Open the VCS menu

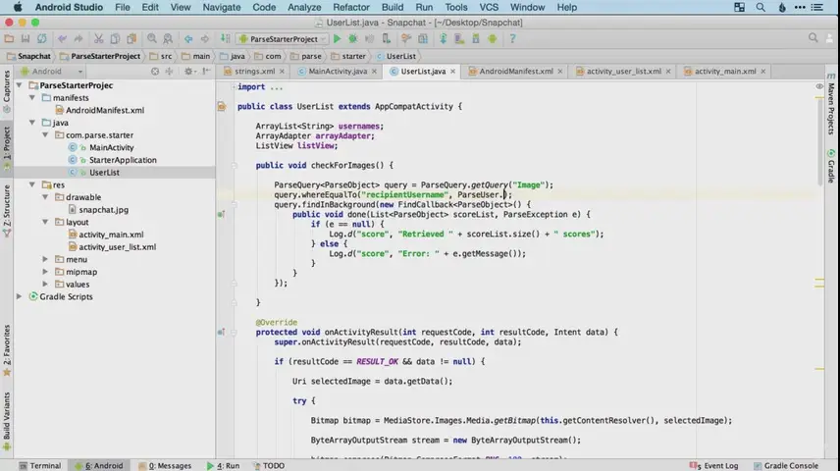pyautogui.click(x=488, y=7)
